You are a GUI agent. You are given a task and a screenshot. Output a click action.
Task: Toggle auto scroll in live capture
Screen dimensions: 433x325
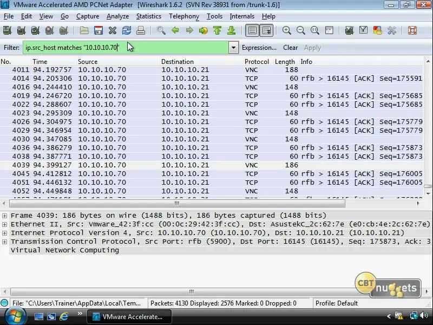(x=266, y=30)
